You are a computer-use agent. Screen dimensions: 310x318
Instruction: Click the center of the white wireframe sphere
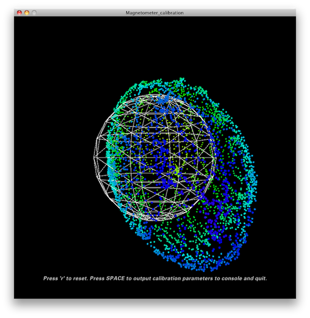[x=155, y=158]
